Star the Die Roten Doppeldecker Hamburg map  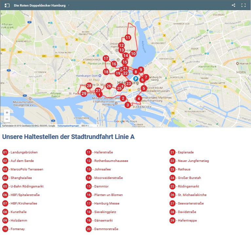click(x=69, y=5)
